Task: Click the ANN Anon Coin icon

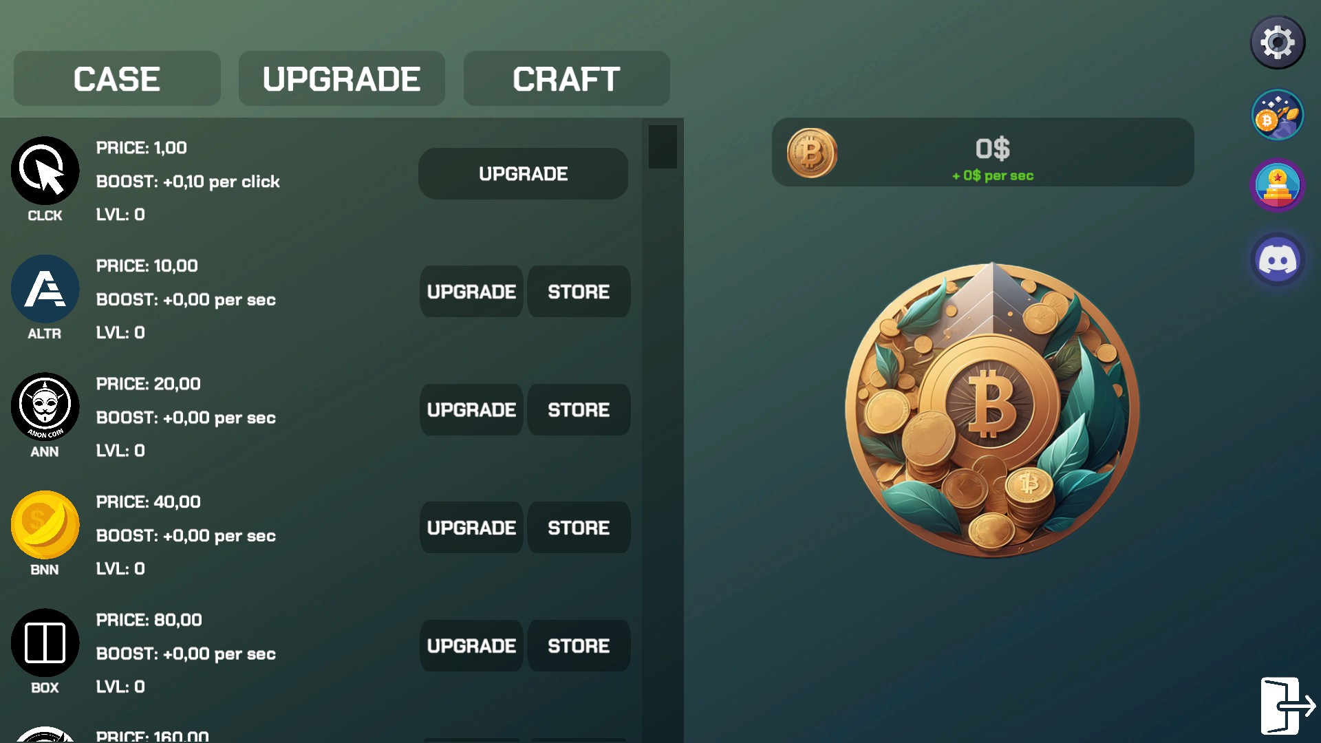Action: click(x=45, y=407)
